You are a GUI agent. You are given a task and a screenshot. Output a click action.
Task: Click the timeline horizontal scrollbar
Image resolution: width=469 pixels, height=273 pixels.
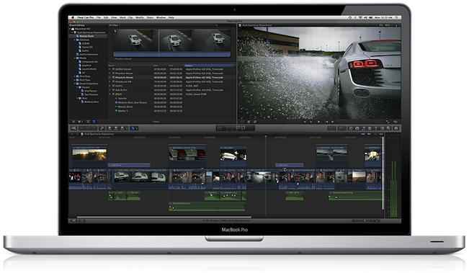point(164,217)
